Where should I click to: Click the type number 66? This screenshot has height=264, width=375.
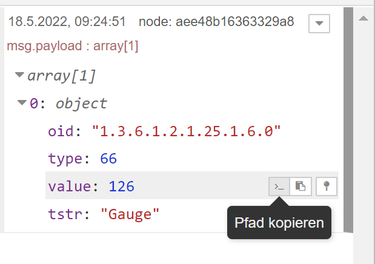coord(108,159)
